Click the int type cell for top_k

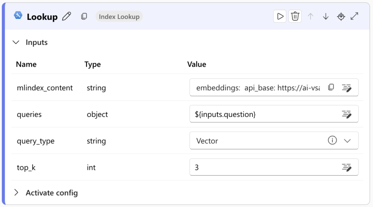pyautogui.click(x=91, y=168)
